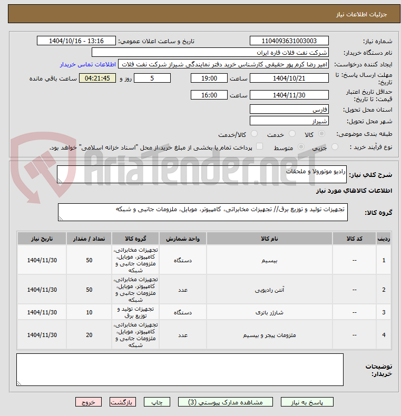
Task: Click the کد کالا column header
Action: tap(354, 239)
